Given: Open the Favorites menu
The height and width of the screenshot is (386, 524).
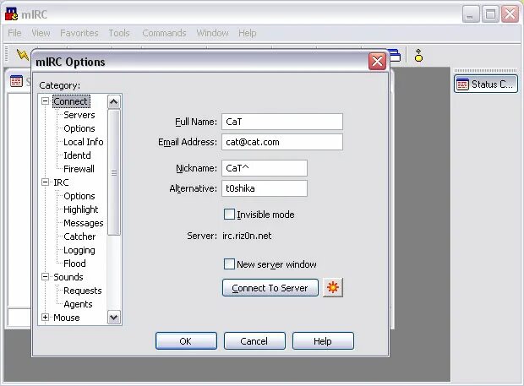Looking at the screenshot, I should (x=79, y=33).
